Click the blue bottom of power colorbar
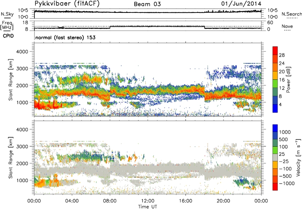The height and width of the screenshot is (209, 302). pyautogui.click(x=275, y=108)
